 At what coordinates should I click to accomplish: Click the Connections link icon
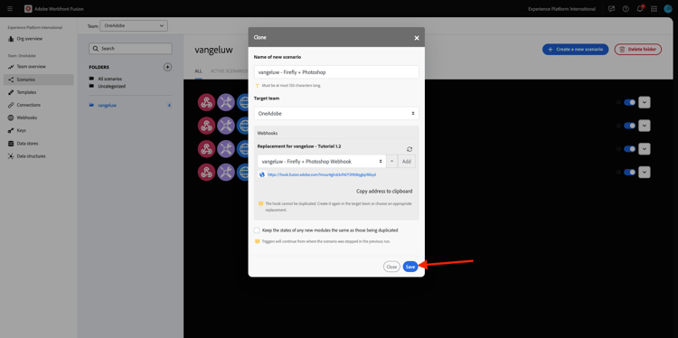tap(11, 105)
